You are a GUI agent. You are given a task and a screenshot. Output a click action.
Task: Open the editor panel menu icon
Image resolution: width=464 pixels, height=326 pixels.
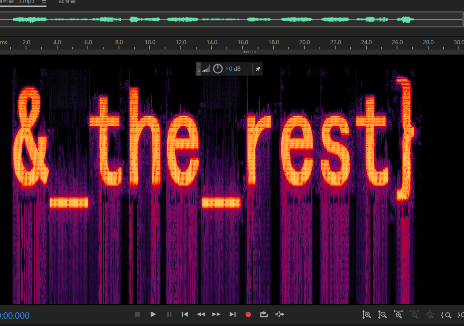(x=43, y=1)
